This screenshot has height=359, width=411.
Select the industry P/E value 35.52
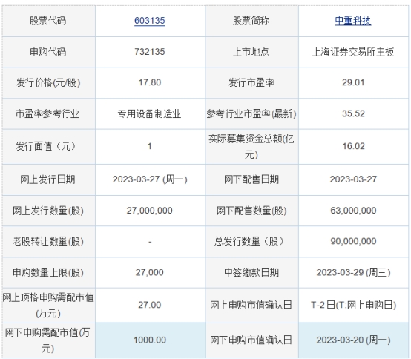pyautogui.click(x=353, y=113)
